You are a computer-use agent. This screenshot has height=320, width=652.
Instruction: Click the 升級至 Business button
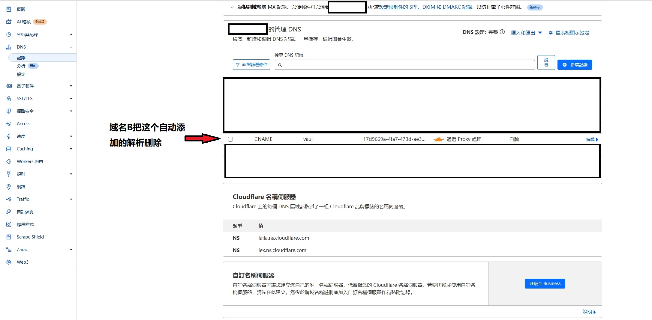(x=545, y=283)
